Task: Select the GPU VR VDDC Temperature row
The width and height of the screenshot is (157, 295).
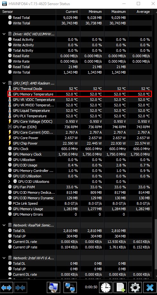Action: [x=79, y=100]
